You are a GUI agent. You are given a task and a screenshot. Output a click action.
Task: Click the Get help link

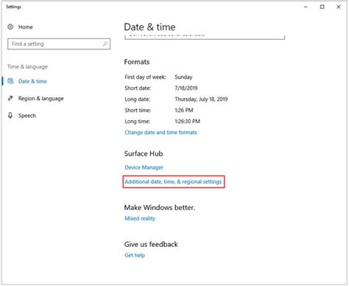click(135, 255)
